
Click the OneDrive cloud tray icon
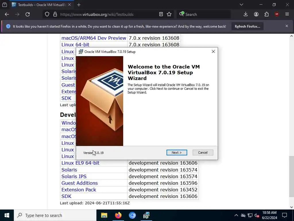[243, 215]
